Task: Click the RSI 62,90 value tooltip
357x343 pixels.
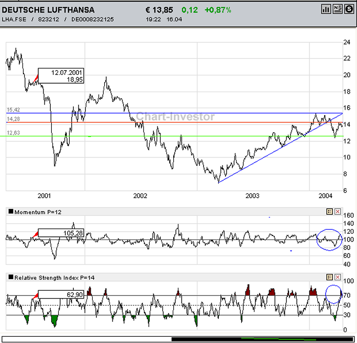Action: [x=61, y=294]
